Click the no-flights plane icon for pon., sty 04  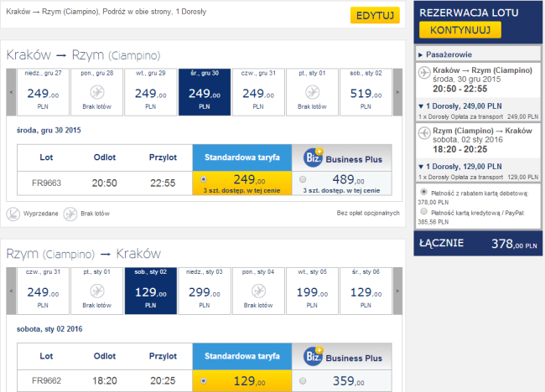pyautogui.click(x=258, y=291)
